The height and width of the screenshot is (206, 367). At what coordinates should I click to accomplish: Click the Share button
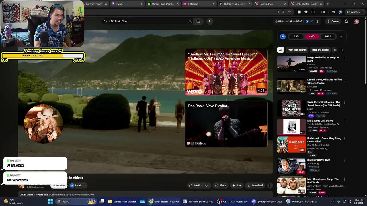click(x=220, y=185)
